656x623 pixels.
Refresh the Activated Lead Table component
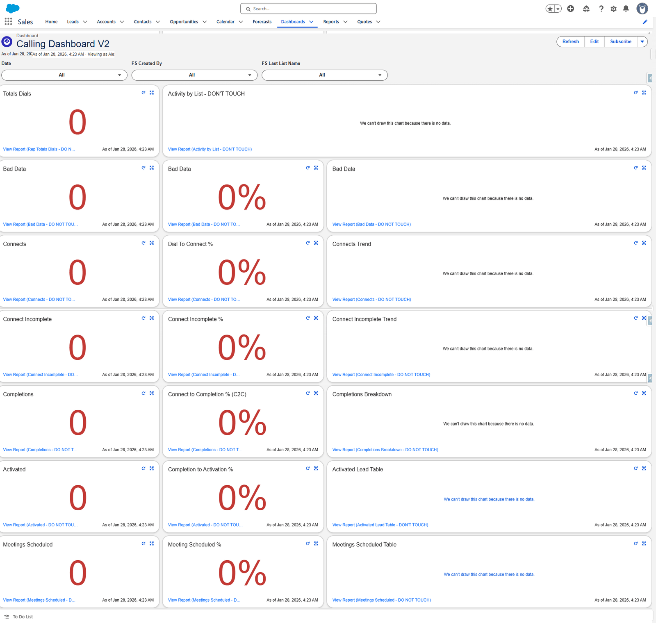636,468
